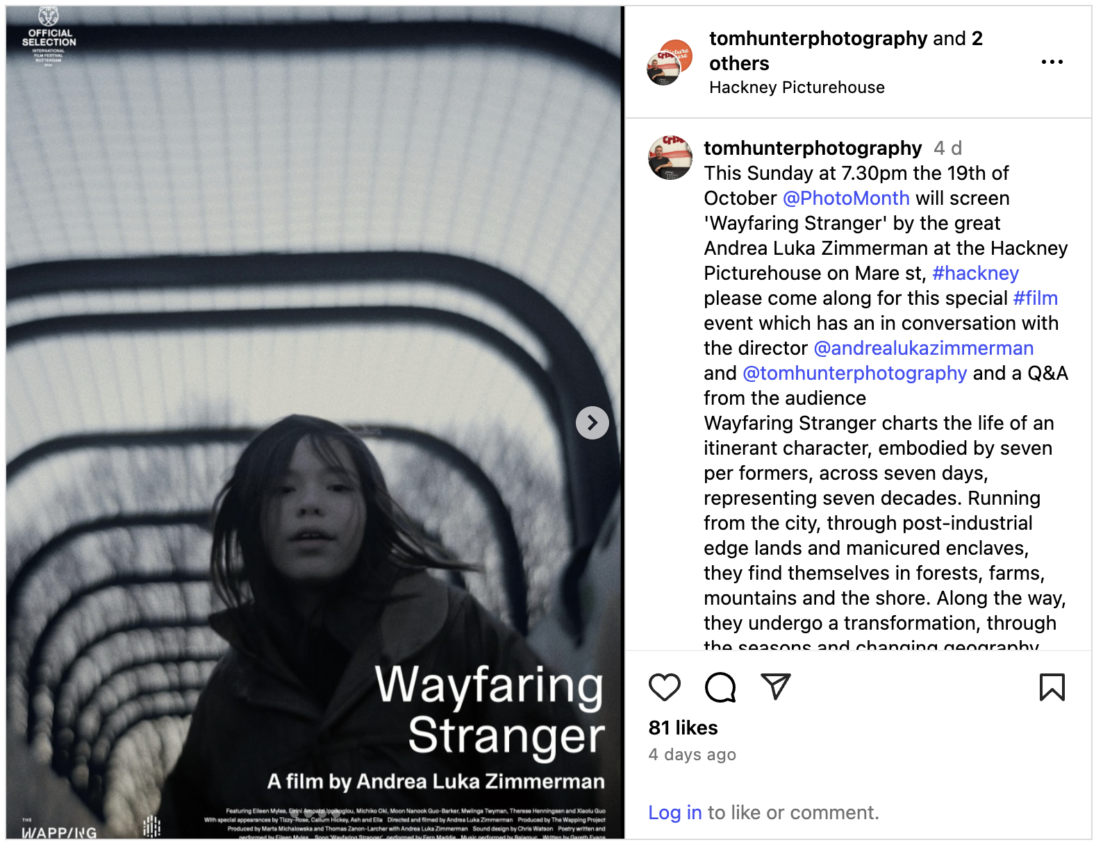This screenshot has width=1103, height=847.
Task: Open the #hackney hashtag
Action: pyautogui.click(x=975, y=274)
